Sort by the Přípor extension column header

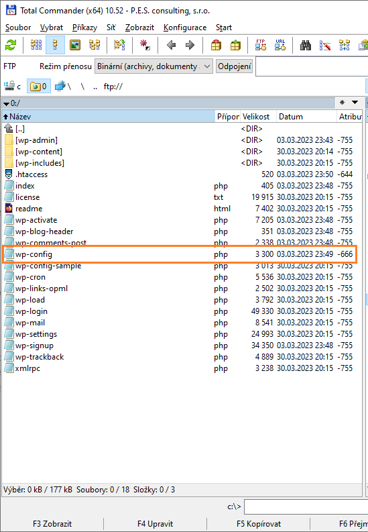click(x=228, y=116)
